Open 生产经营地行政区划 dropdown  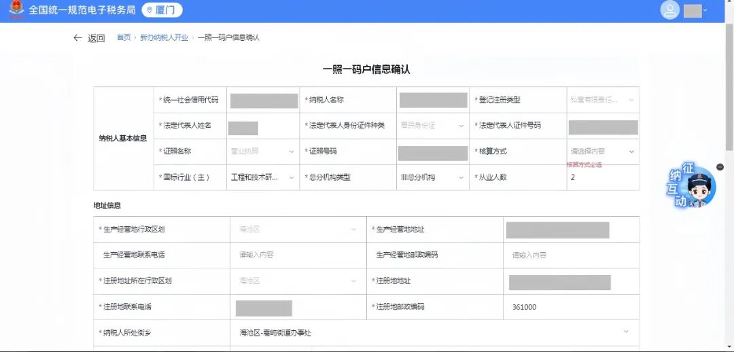(x=298, y=230)
